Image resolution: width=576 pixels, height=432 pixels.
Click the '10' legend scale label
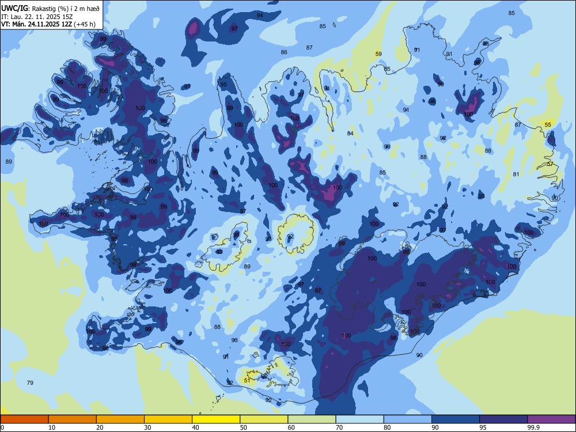click(x=52, y=427)
